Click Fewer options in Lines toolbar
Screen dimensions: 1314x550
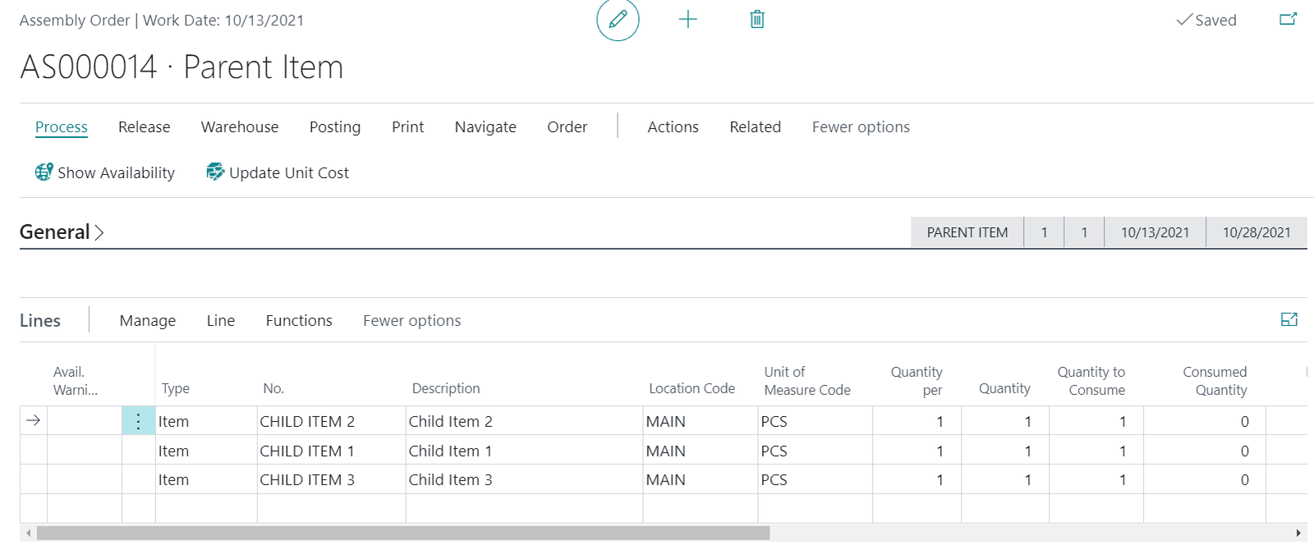point(411,321)
